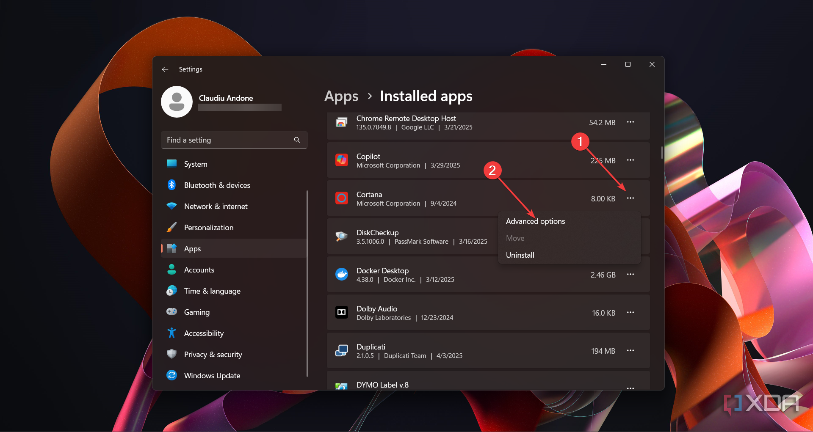Screen dimensions: 813x432
Task: Click the Duplicati app icon
Action: [342, 351]
